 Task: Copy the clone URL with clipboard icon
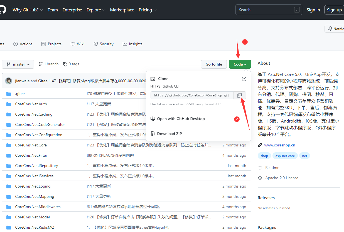pos(239,95)
